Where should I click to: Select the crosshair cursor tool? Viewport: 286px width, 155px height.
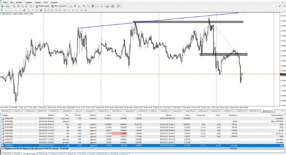[x=6, y=10]
